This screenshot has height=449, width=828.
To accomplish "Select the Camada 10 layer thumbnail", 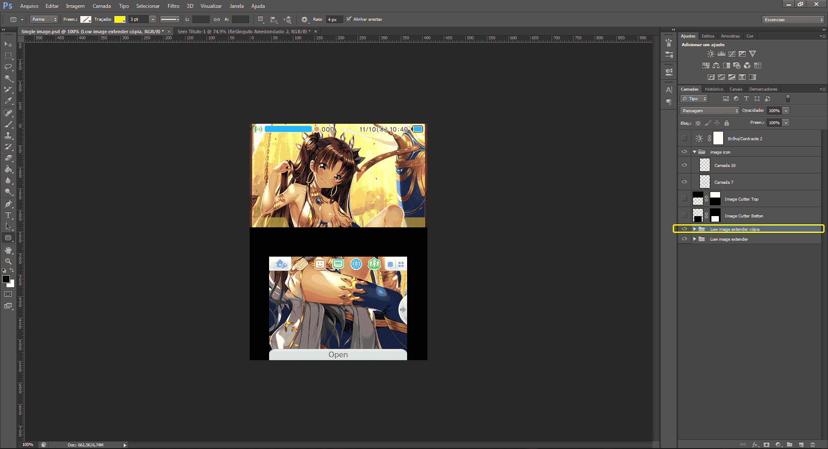I will (x=705, y=165).
